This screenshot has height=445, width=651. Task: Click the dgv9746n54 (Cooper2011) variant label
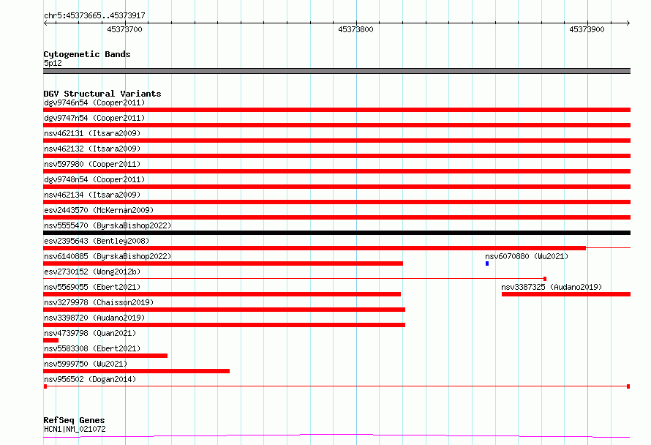(x=94, y=102)
